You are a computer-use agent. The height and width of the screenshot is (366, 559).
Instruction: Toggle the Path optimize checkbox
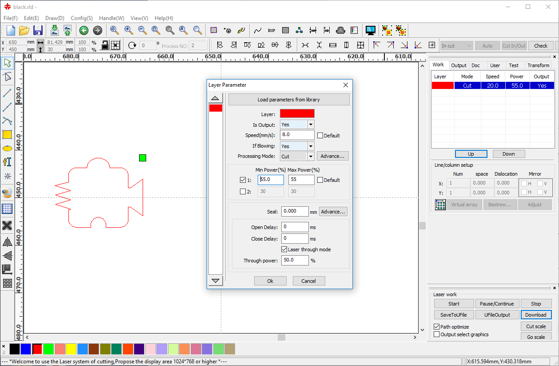pos(436,327)
